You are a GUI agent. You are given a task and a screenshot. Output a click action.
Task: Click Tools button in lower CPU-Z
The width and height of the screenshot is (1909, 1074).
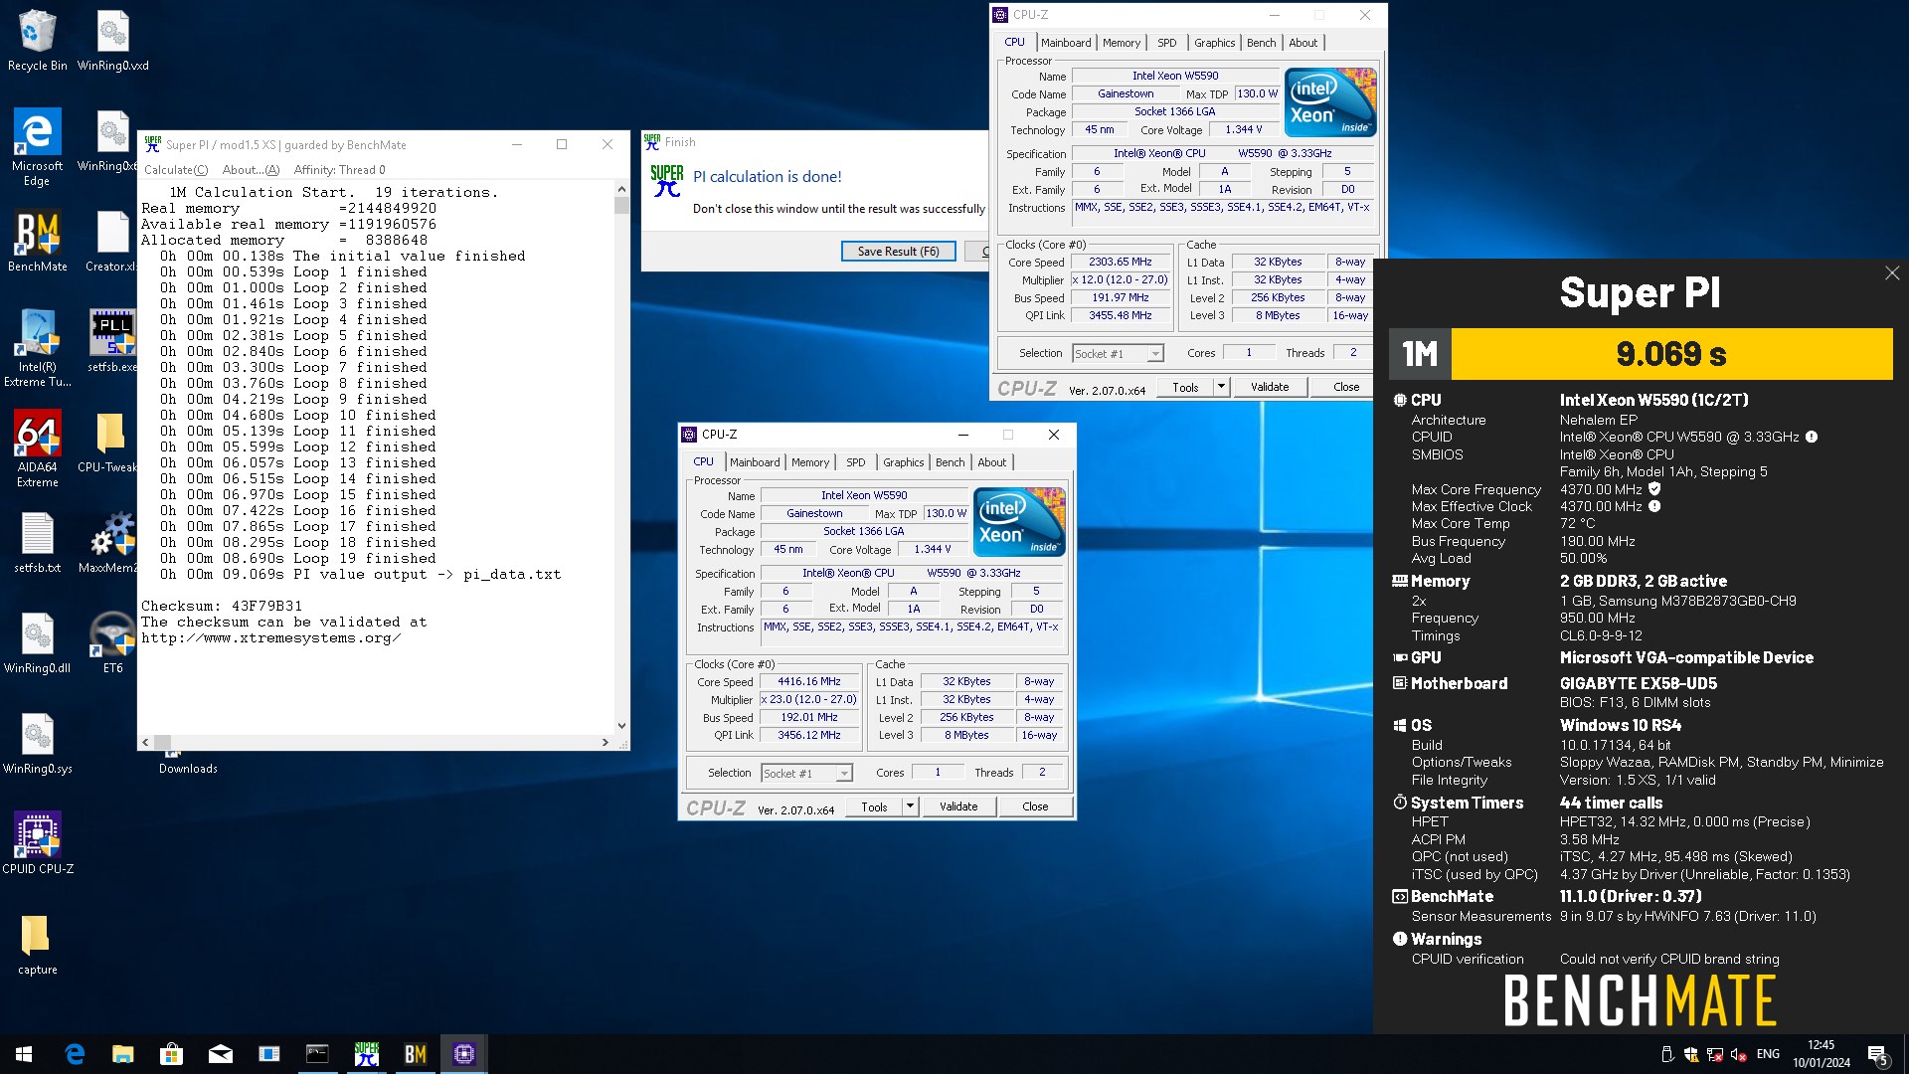(874, 806)
